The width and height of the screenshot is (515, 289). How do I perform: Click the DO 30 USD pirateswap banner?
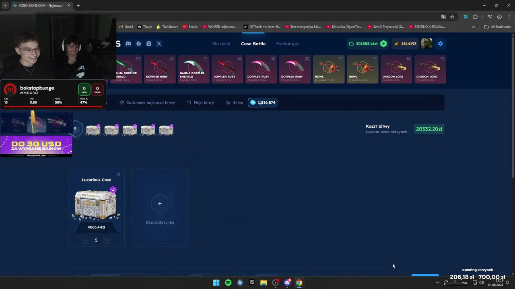point(36,146)
